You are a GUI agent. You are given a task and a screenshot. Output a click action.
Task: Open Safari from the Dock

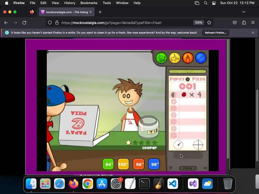tap(59, 184)
